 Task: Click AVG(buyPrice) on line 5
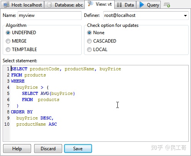pos(58,93)
